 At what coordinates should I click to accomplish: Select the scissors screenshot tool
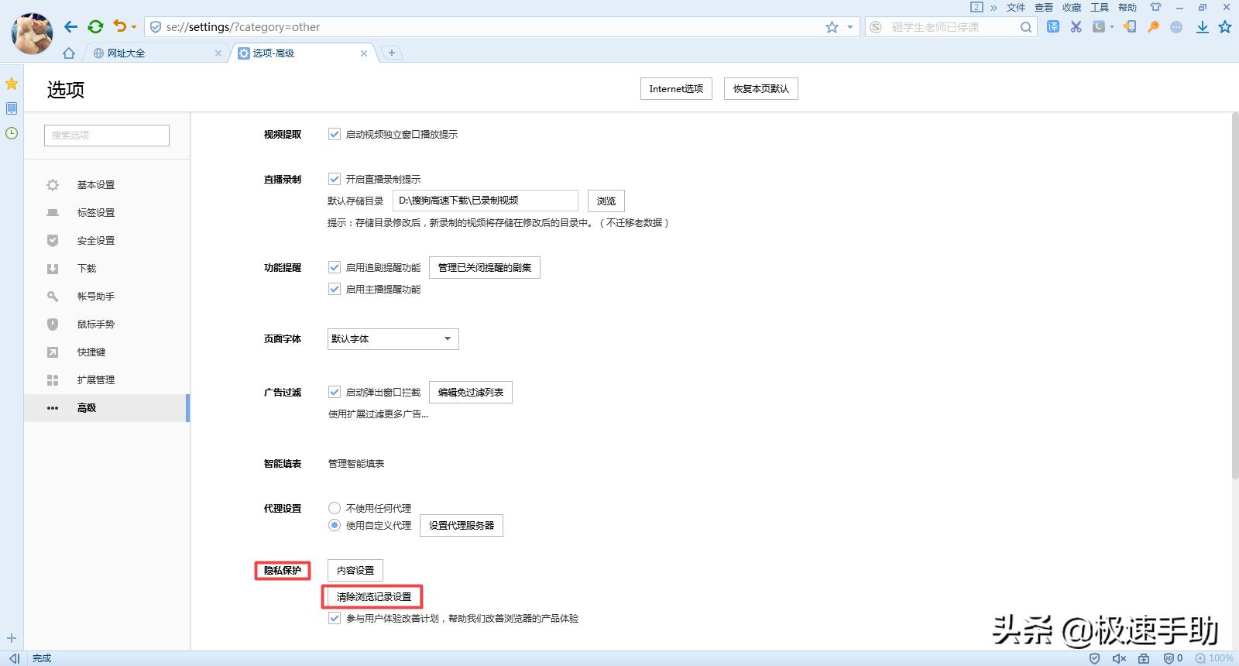click(1076, 27)
